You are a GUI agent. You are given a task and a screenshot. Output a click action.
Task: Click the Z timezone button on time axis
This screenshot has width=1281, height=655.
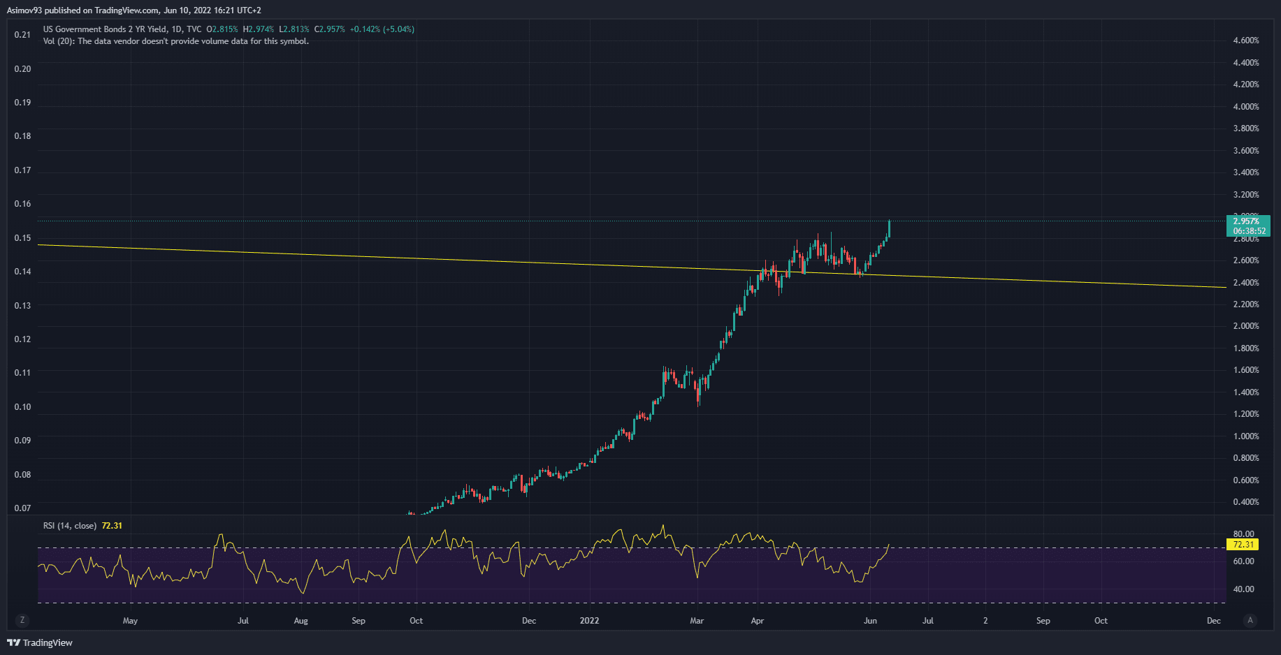point(22,620)
